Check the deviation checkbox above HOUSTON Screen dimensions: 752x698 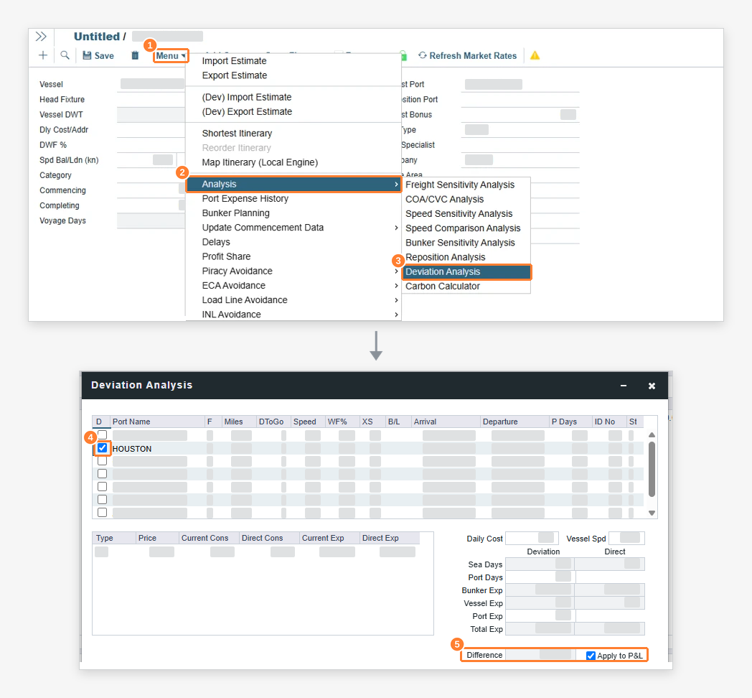[x=102, y=435]
